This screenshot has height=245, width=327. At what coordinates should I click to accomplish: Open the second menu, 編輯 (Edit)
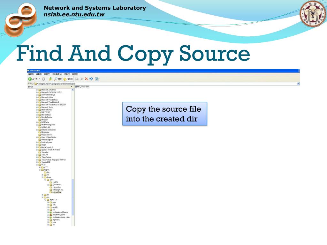click(x=39, y=74)
